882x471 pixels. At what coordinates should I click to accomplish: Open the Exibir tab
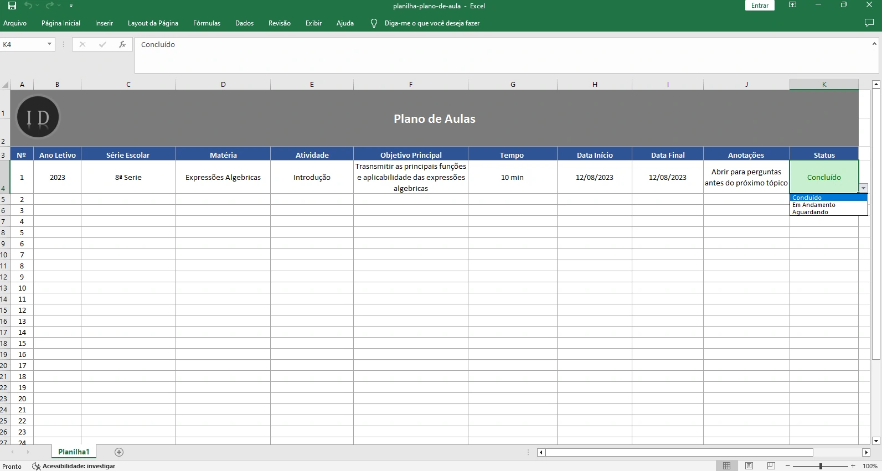[313, 23]
